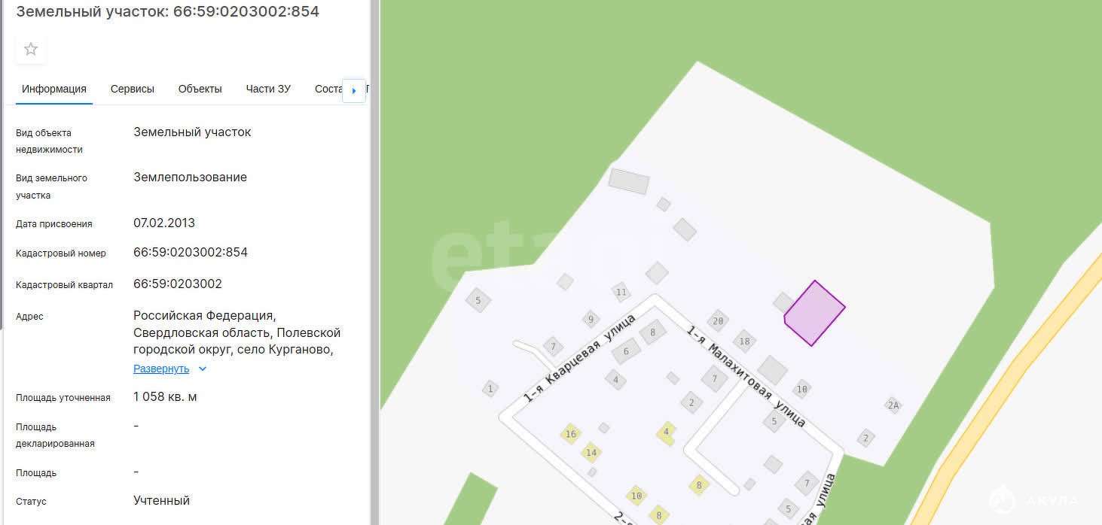Click building marker 11 on the map
1102x525 pixels.
click(x=621, y=292)
